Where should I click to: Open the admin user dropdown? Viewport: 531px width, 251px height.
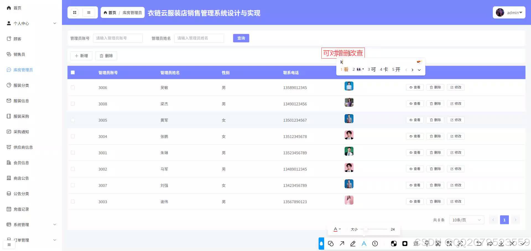pyautogui.click(x=509, y=12)
